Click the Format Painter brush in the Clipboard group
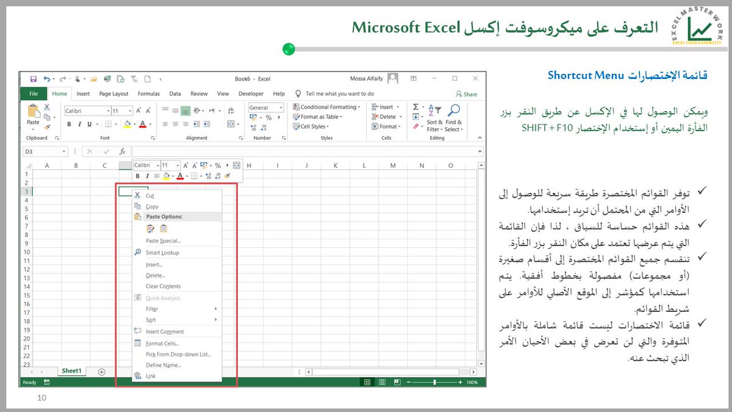732x412 pixels. 46,127
